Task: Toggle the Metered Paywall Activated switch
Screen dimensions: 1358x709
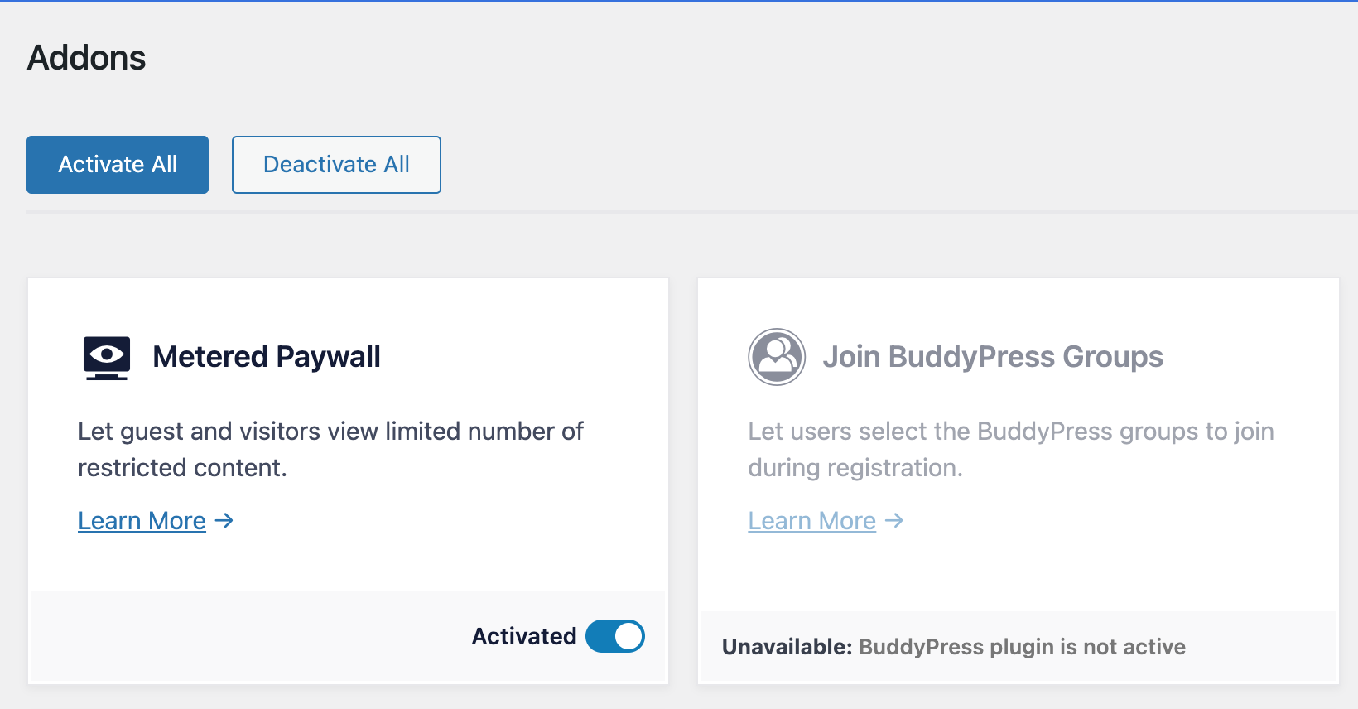Action: tap(614, 636)
